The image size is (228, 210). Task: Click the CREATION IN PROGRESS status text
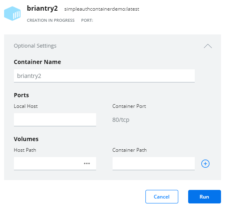(x=51, y=21)
